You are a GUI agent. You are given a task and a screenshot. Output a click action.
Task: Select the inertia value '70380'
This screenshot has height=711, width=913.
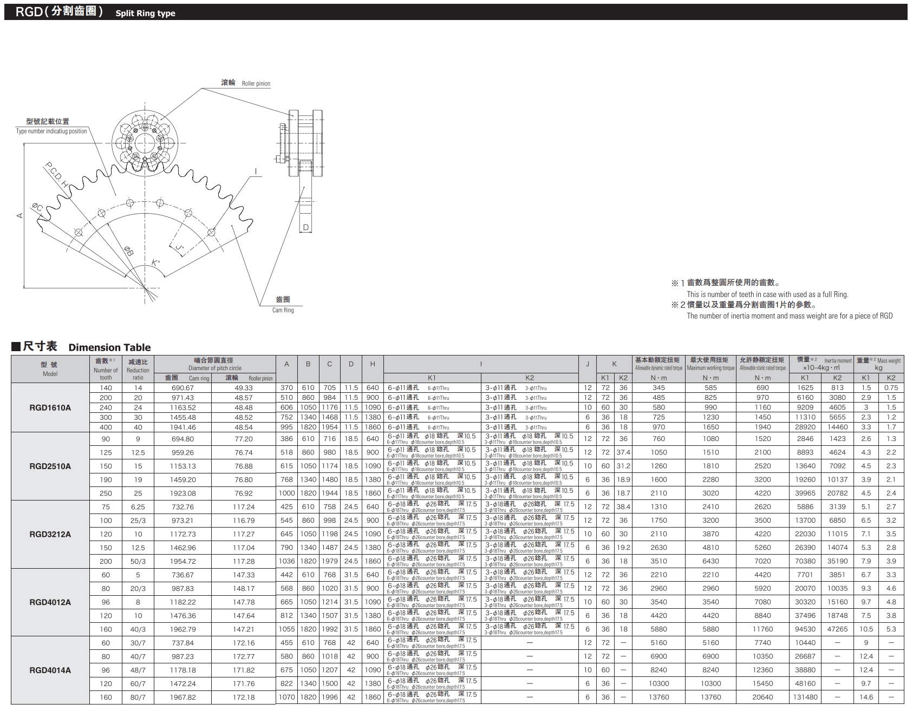[805, 562]
